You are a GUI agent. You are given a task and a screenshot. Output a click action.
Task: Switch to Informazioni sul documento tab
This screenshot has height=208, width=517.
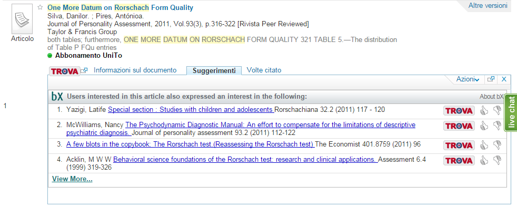135,70
